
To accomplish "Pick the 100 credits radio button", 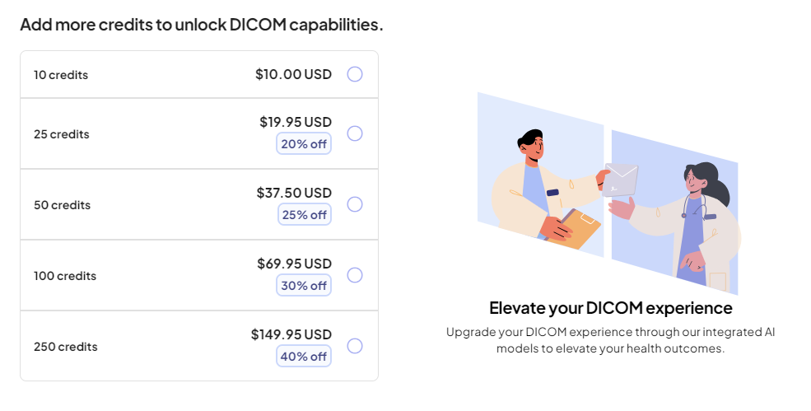I will 355,275.
